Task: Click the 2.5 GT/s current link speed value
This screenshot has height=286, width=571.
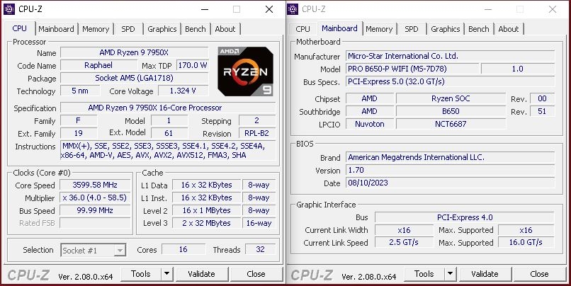Action: coord(404,243)
